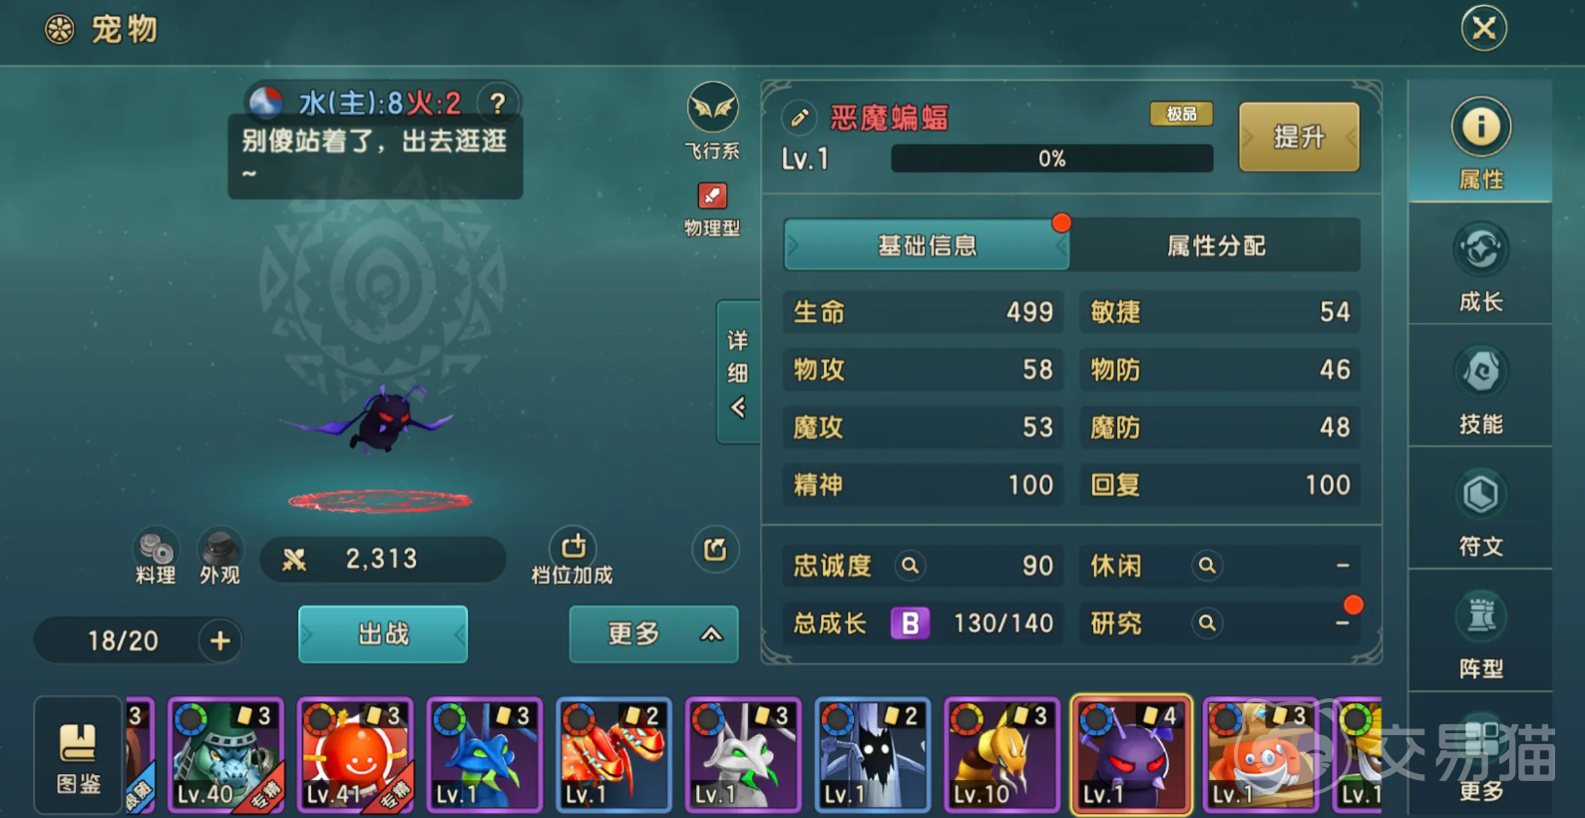Expand the 详细 details side panel
The width and height of the screenshot is (1585, 818).
[x=738, y=372]
